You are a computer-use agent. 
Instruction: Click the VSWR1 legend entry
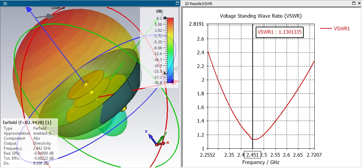pyautogui.click(x=335, y=29)
